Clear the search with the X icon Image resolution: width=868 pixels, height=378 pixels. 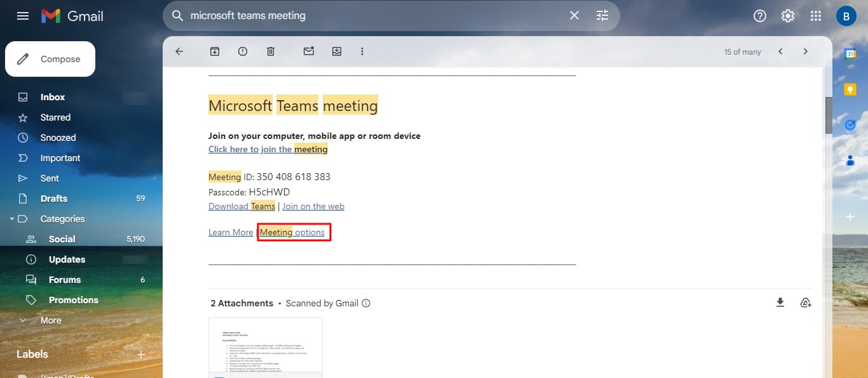tap(574, 15)
